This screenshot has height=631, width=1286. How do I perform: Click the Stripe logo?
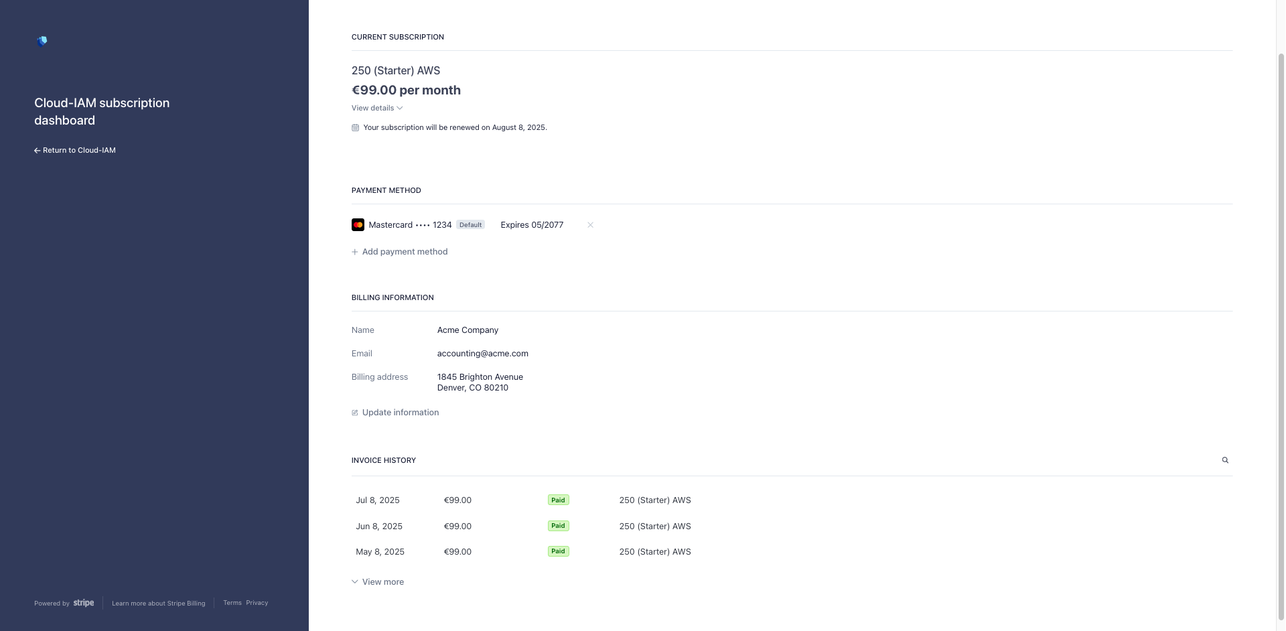pyautogui.click(x=84, y=603)
